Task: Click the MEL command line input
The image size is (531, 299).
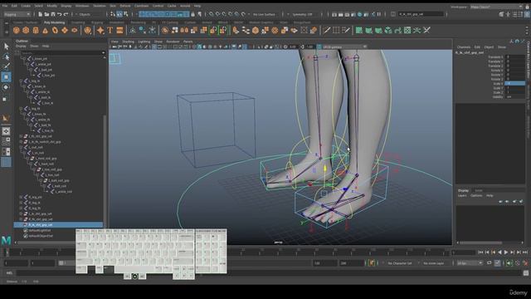Action: click(x=269, y=273)
